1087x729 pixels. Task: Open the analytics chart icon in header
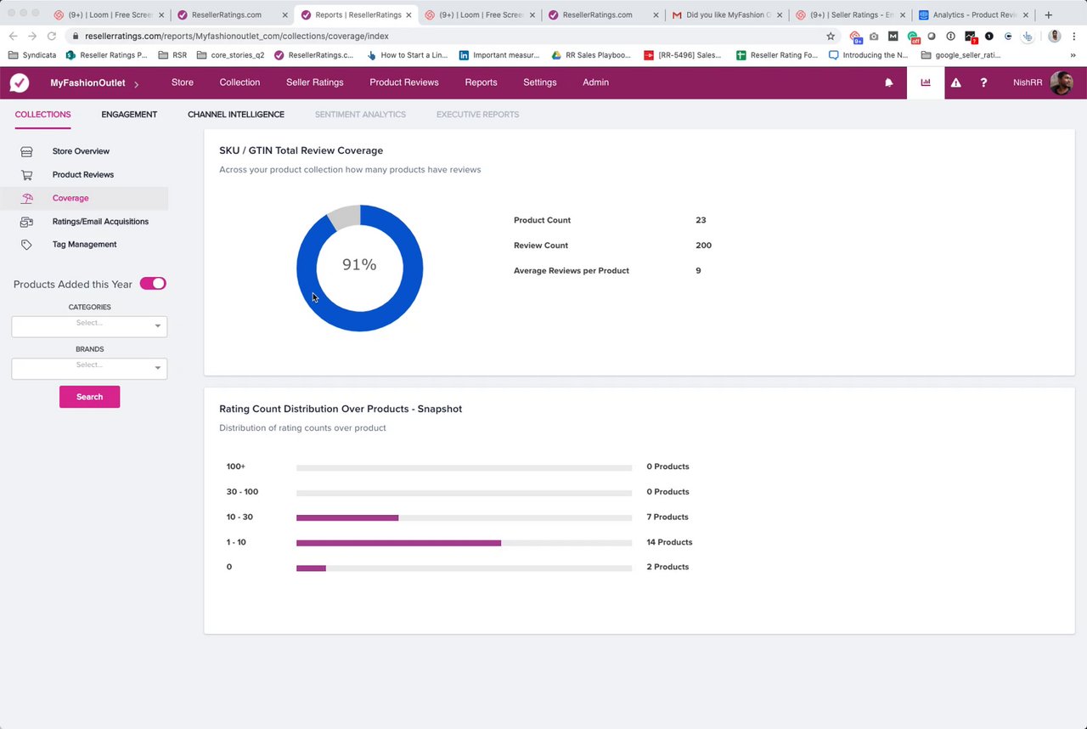(x=926, y=82)
